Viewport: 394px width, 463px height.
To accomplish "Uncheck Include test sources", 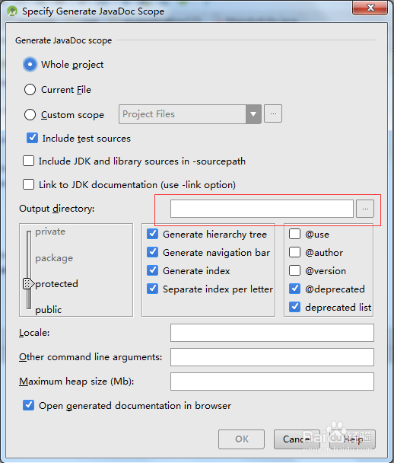I will tap(32, 138).
